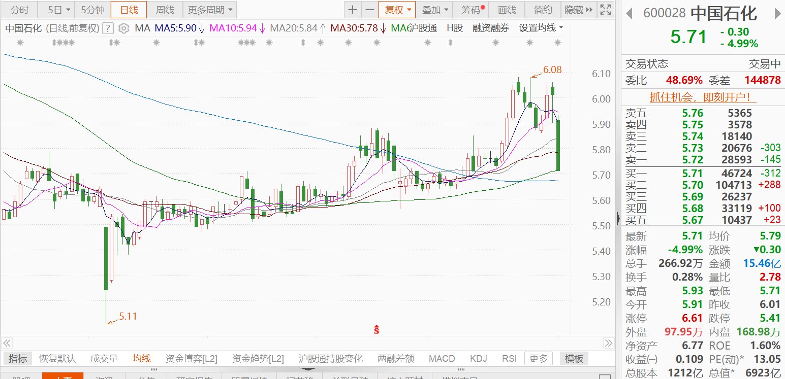Click the zoom in plus icon

[352, 10]
